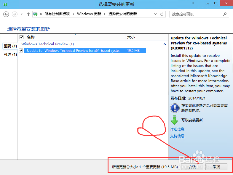
Task: Open the 'Windows 更新' breadcrumb
Action: tap(89, 14)
